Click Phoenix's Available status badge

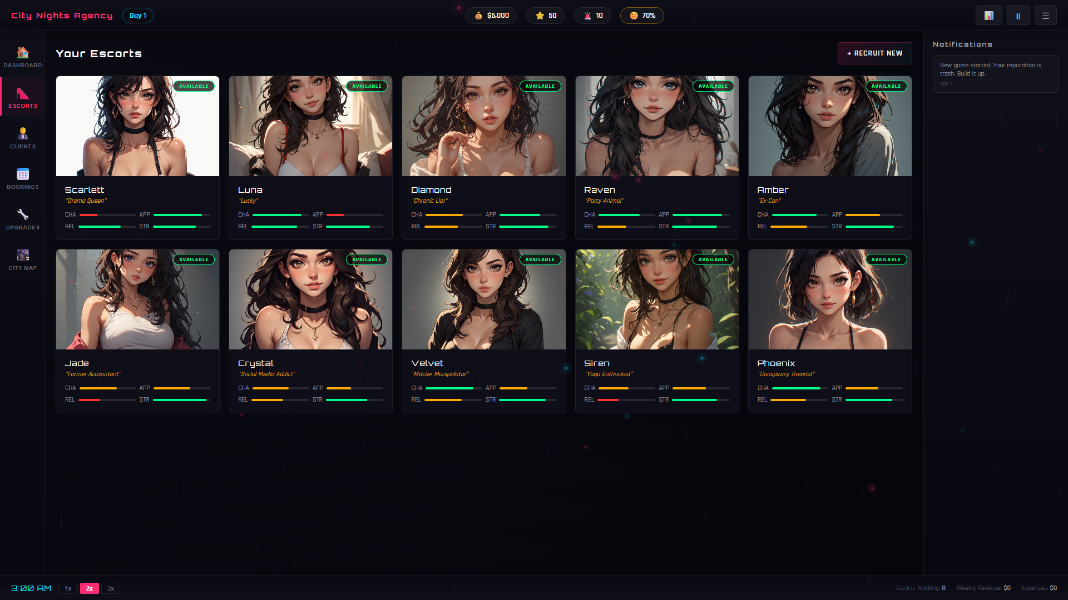point(886,259)
